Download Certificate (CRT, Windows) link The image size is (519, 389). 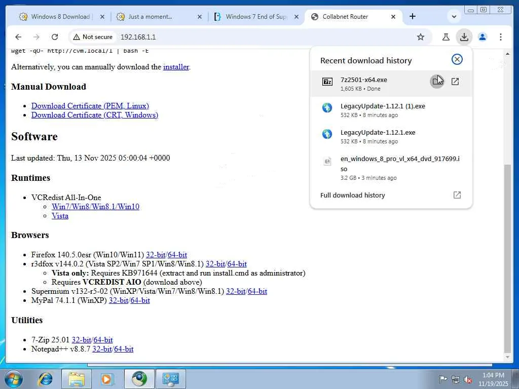pos(95,115)
